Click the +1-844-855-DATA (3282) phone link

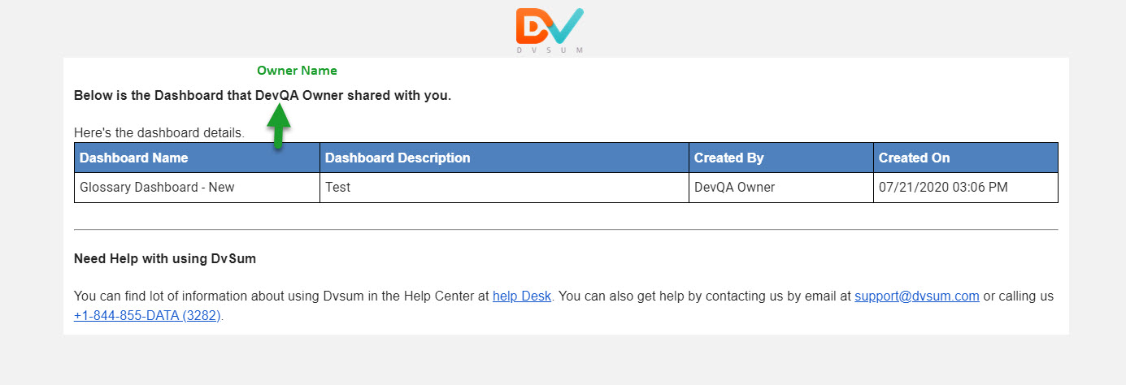[x=147, y=315]
